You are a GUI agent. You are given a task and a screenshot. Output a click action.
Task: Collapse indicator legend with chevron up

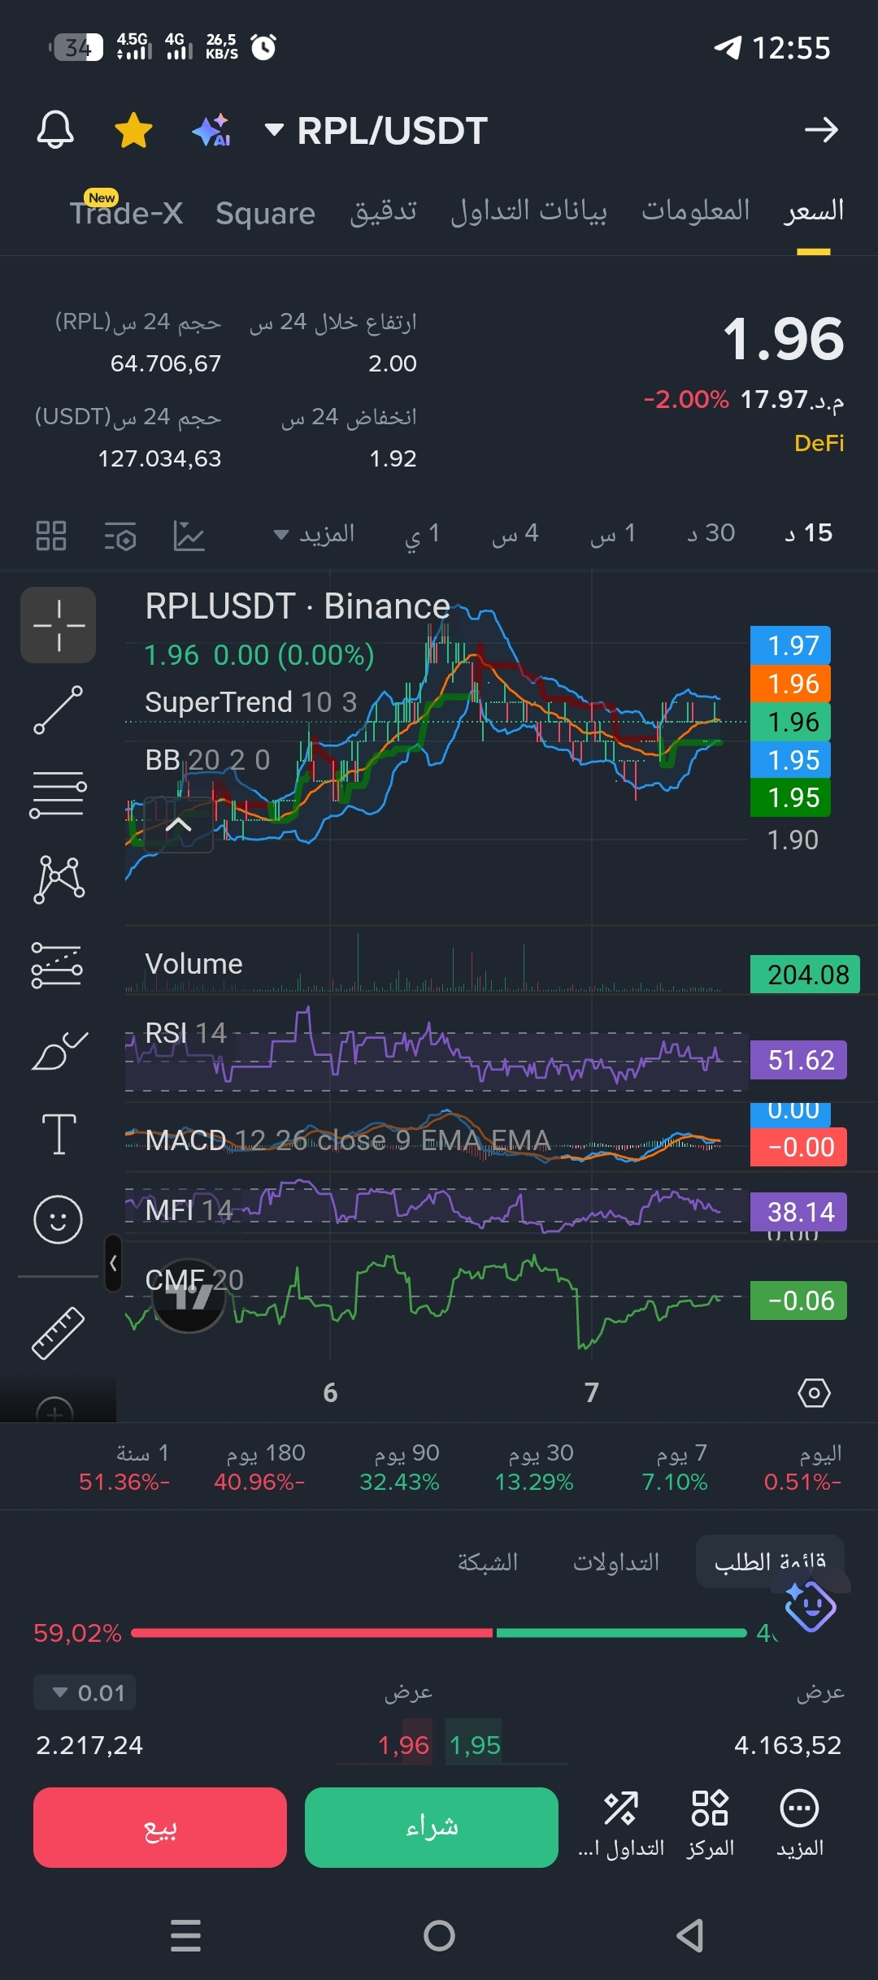[178, 826]
